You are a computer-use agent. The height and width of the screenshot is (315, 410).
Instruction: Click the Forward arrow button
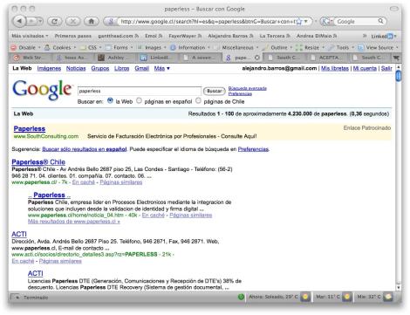tap(32, 21)
